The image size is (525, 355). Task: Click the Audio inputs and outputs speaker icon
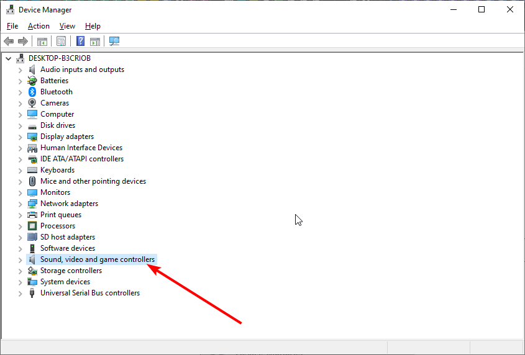click(32, 70)
